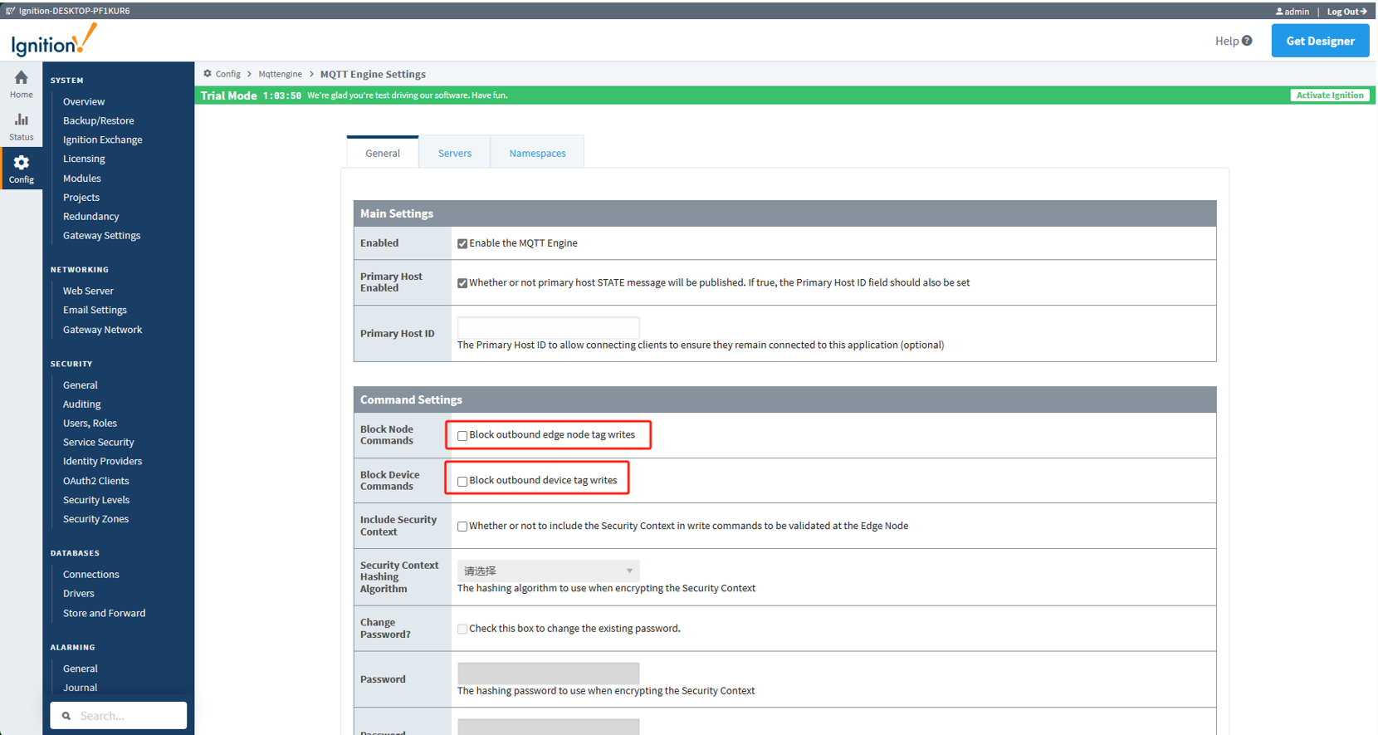The image size is (1378, 735).
Task: Switch to the Servers tab
Action: click(x=455, y=153)
